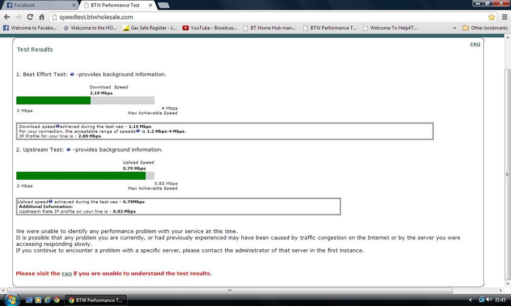
Task: Click the scroll left arrow at the page bottom
Action: point(3,290)
